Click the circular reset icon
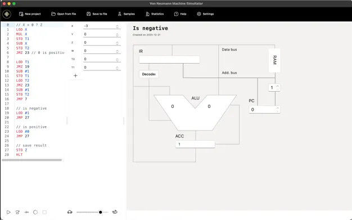The width and height of the screenshot is (352, 220). coord(35,212)
